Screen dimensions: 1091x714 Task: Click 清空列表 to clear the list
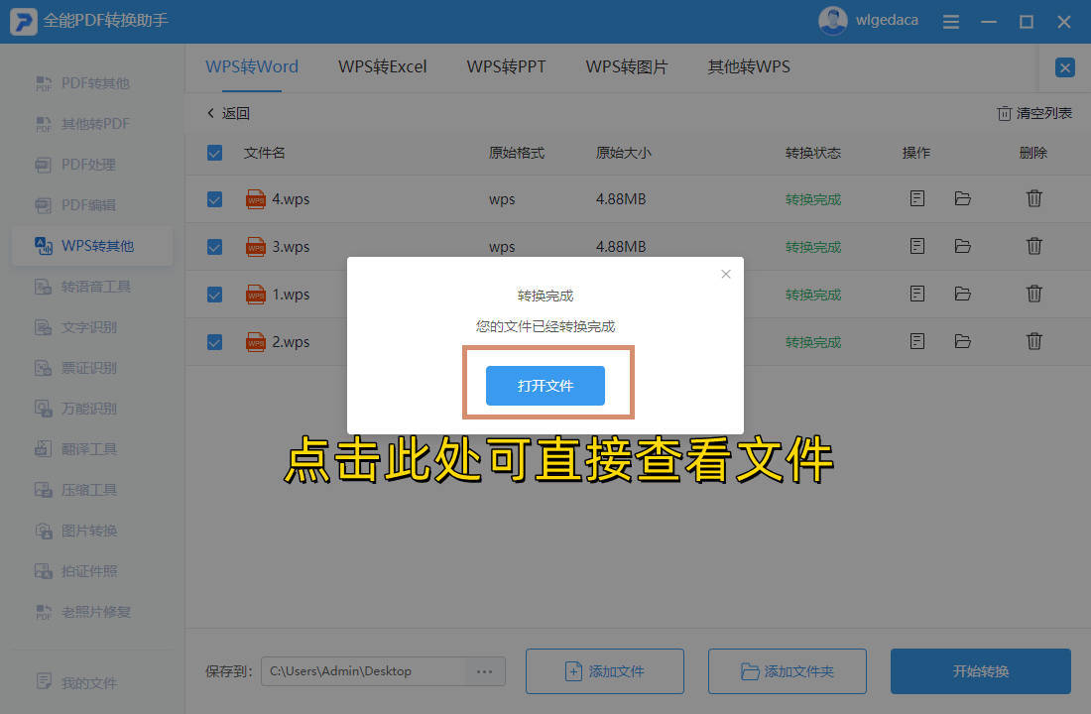click(1033, 113)
